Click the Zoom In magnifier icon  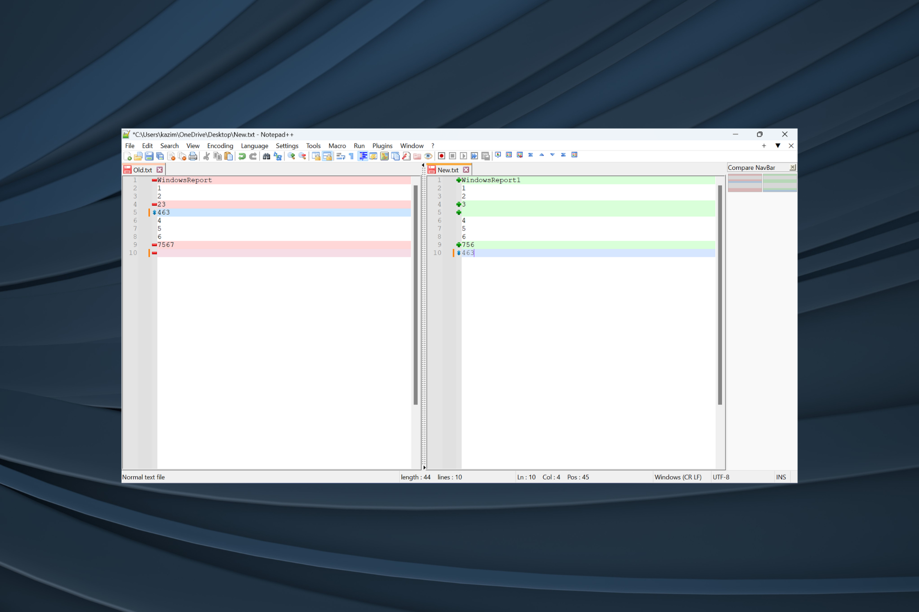click(x=291, y=156)
